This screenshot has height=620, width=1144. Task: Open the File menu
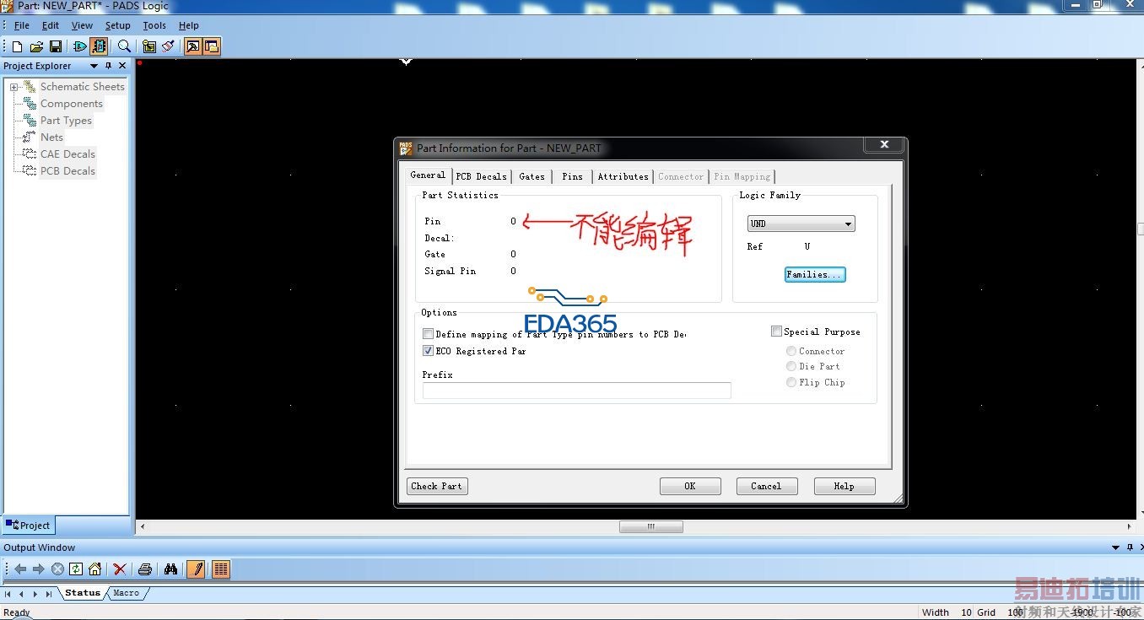pyautogui.click(x=22, y=25)
